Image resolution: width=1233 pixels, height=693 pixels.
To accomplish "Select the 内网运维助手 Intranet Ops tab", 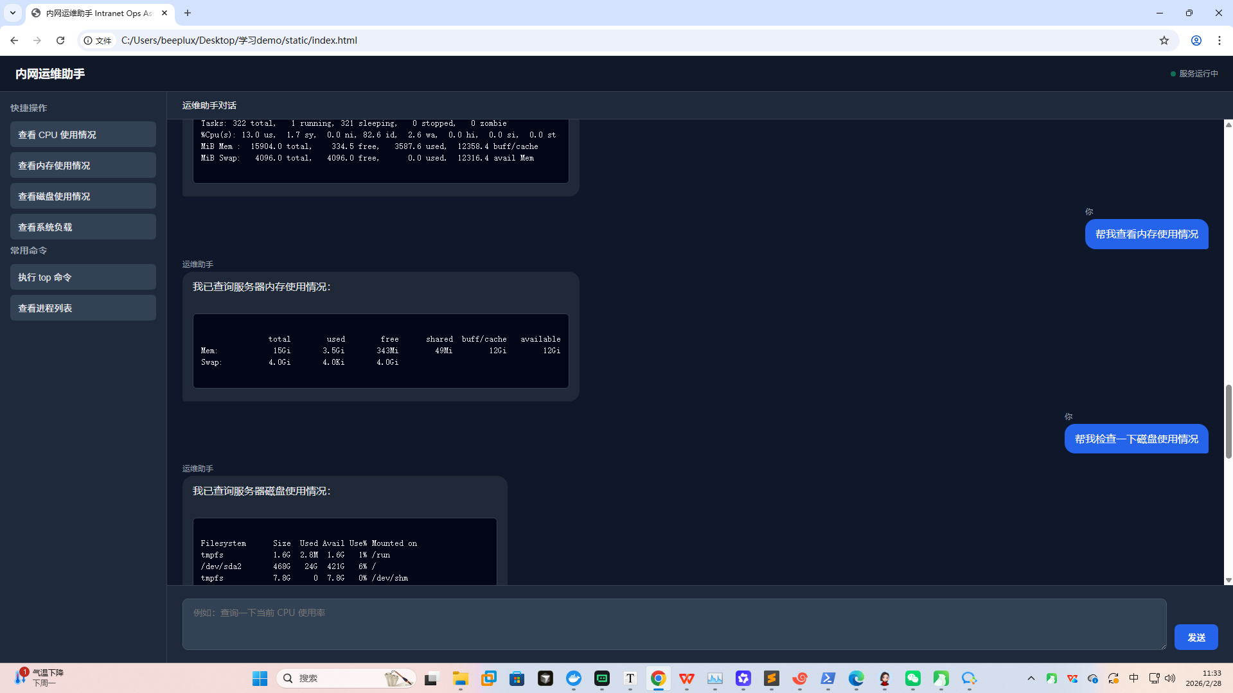I will [99, 13].
